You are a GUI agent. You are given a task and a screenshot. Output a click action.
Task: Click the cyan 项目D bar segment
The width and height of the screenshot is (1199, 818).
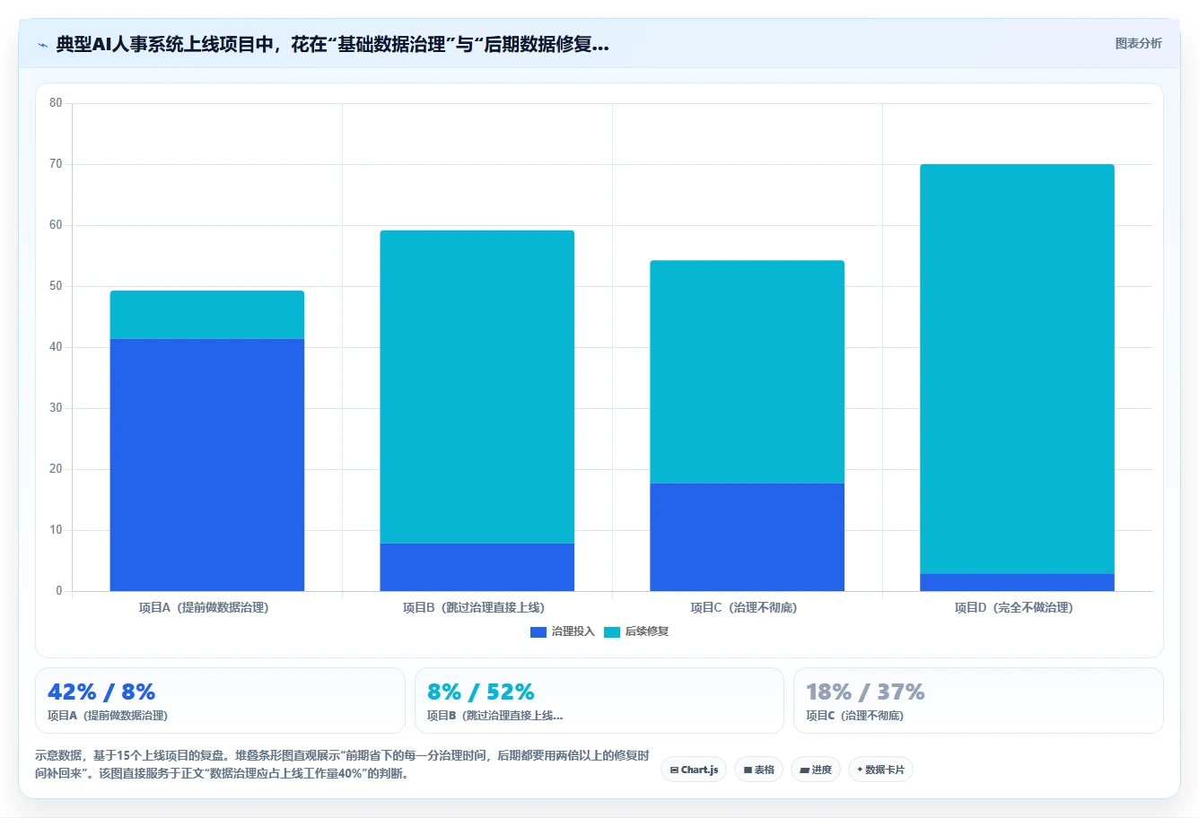click(x=1018, y=369)
